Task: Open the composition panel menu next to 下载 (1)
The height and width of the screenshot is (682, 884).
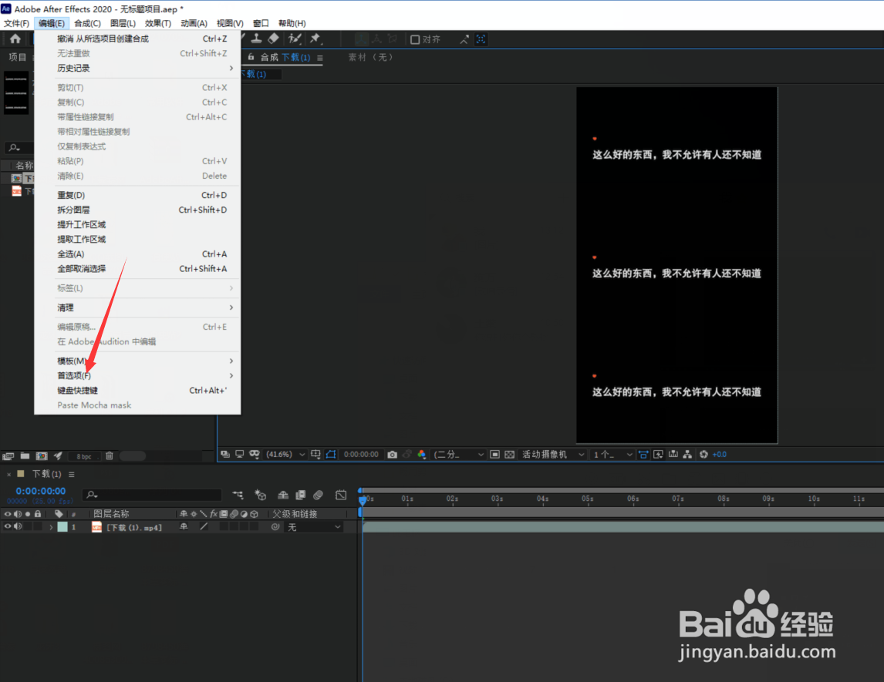Action: point(319,58)
